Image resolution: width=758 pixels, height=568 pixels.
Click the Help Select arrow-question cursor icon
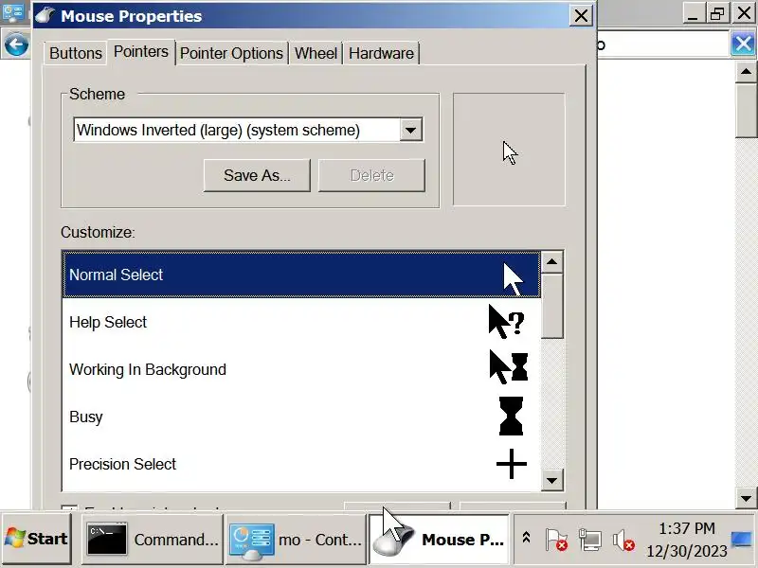coord(506,322)
